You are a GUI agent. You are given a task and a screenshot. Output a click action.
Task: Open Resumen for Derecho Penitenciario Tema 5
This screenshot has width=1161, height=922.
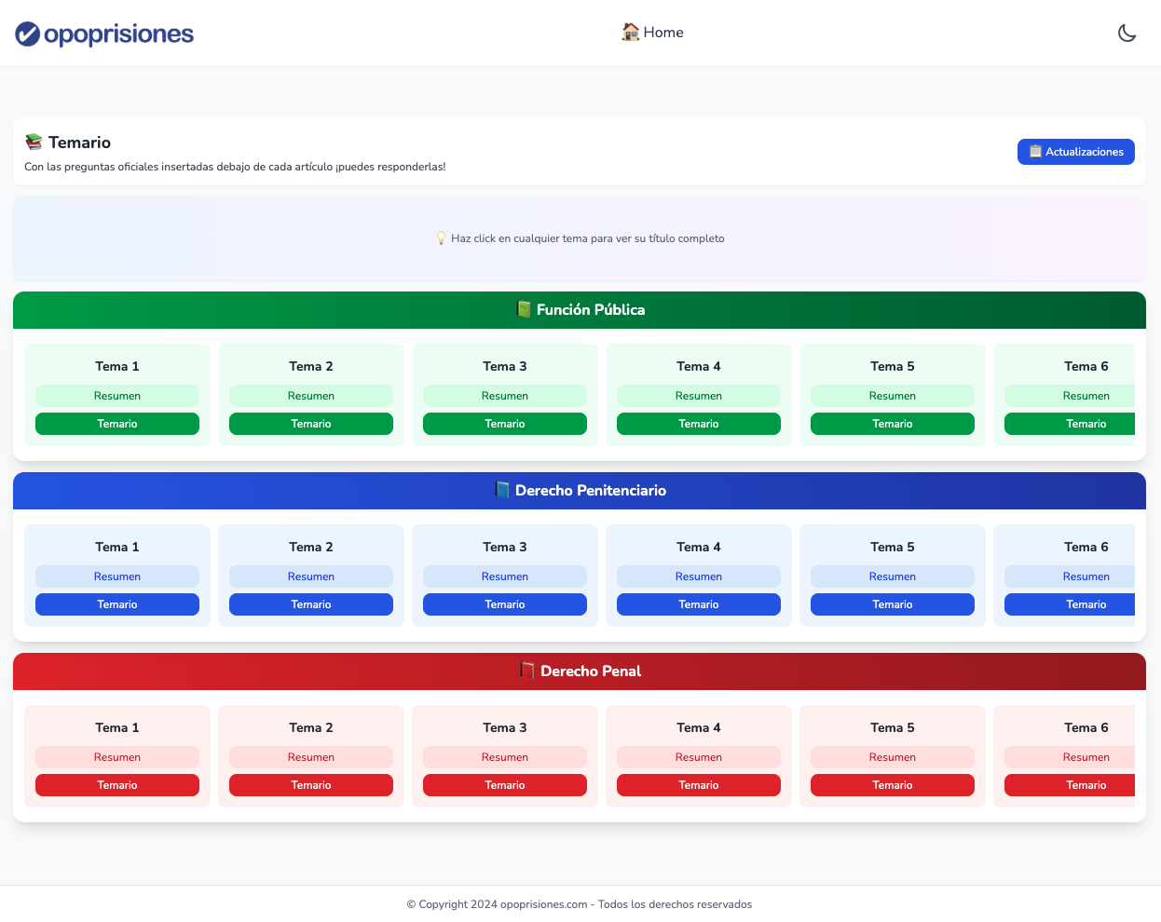coord(893,576)
